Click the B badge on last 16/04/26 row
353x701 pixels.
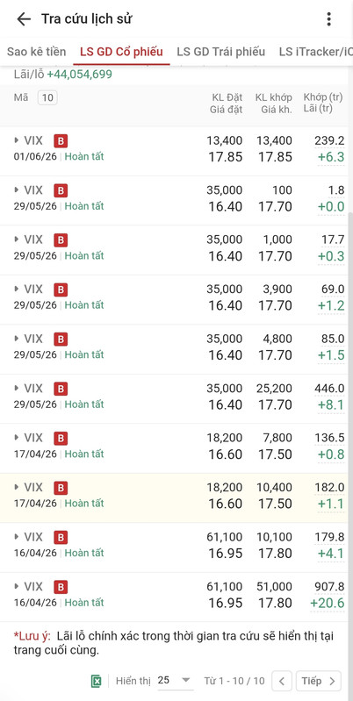click(x=61, y=587)
